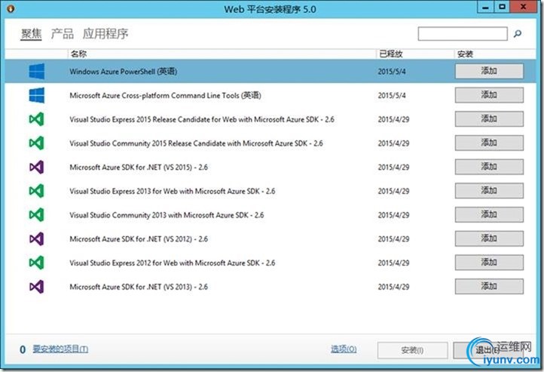Add Azure SDK for .NET (VS 2012)

[x=489, y=239]
